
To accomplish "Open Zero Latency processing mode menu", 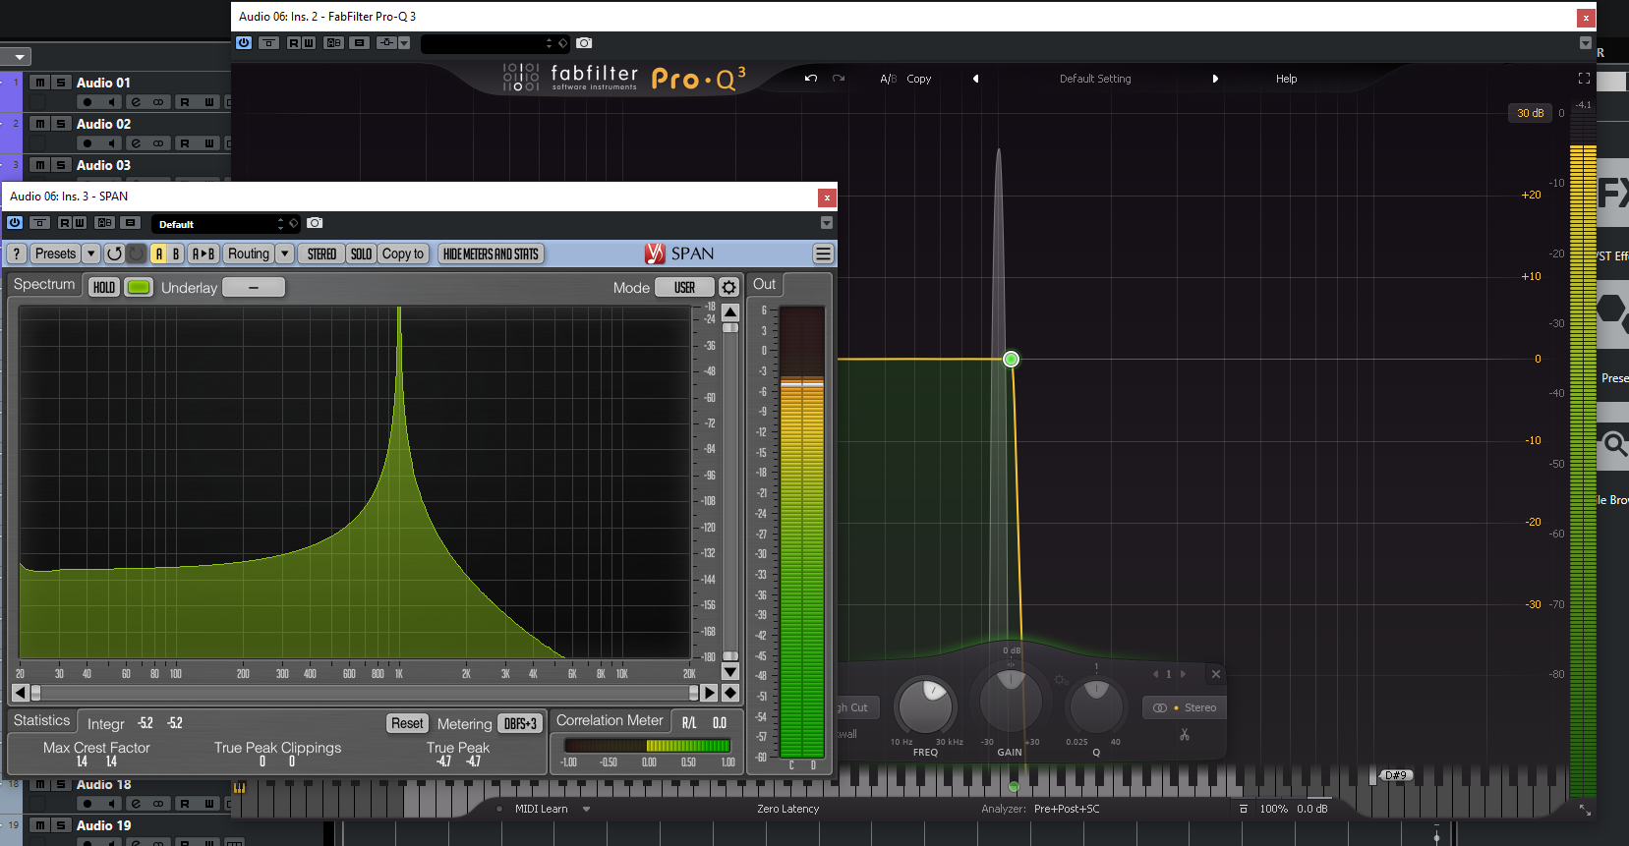I will 787,809.
